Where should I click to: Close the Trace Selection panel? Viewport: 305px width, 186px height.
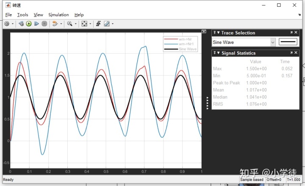tap(296, 32)
